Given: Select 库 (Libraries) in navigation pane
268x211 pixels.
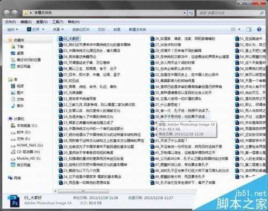Looking at the screenshot, I should tap(15, 79).
